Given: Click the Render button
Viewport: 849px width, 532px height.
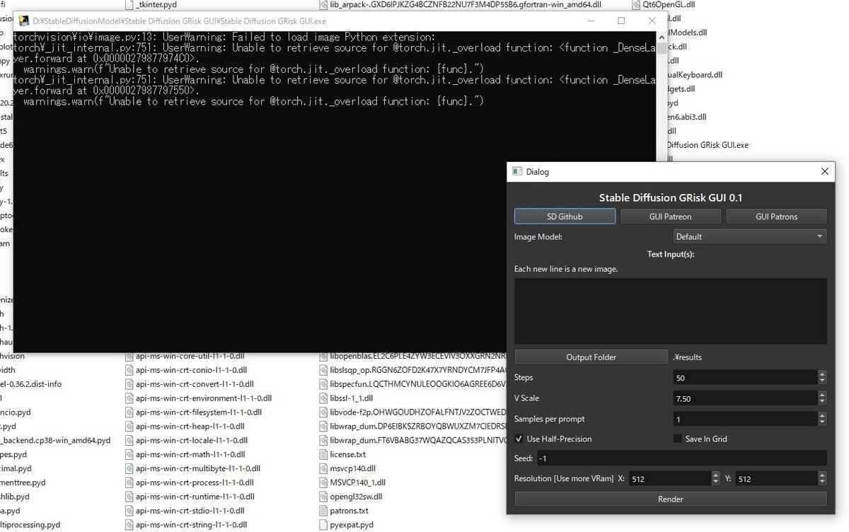Looking at the screenshot, I should tap(670, 499).
